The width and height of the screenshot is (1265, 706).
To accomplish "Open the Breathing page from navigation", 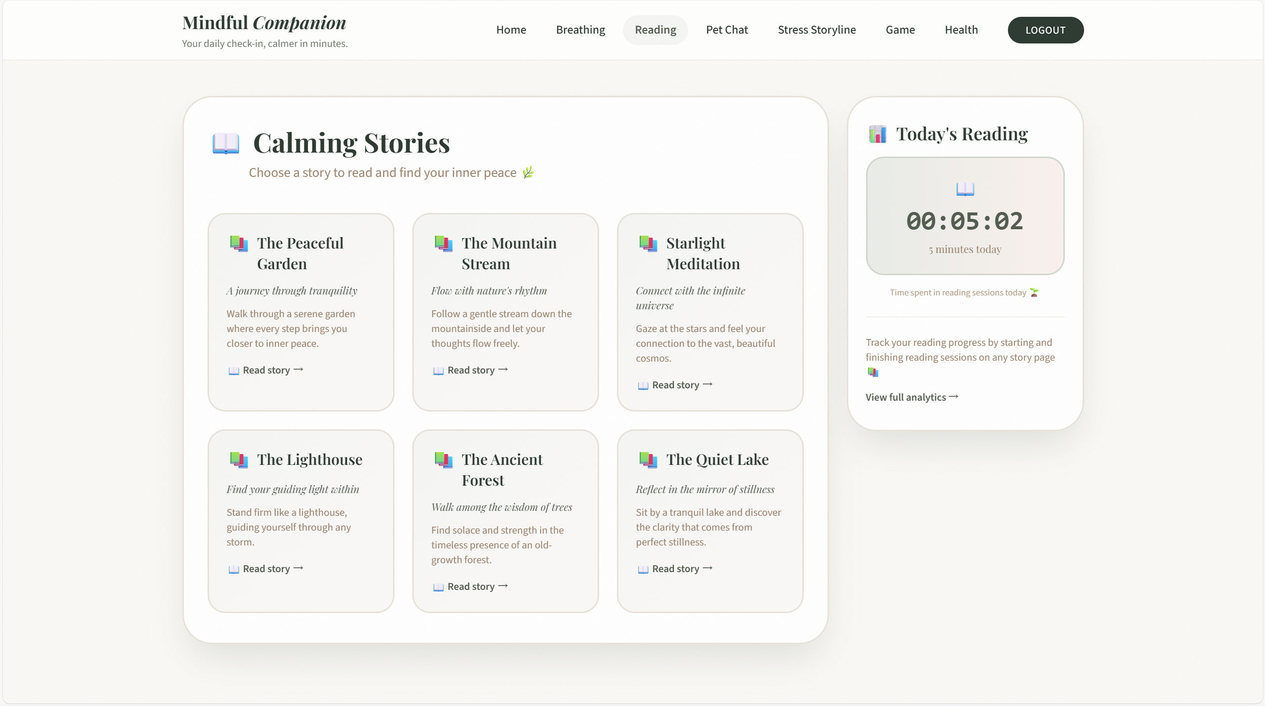I will [580, 30].
